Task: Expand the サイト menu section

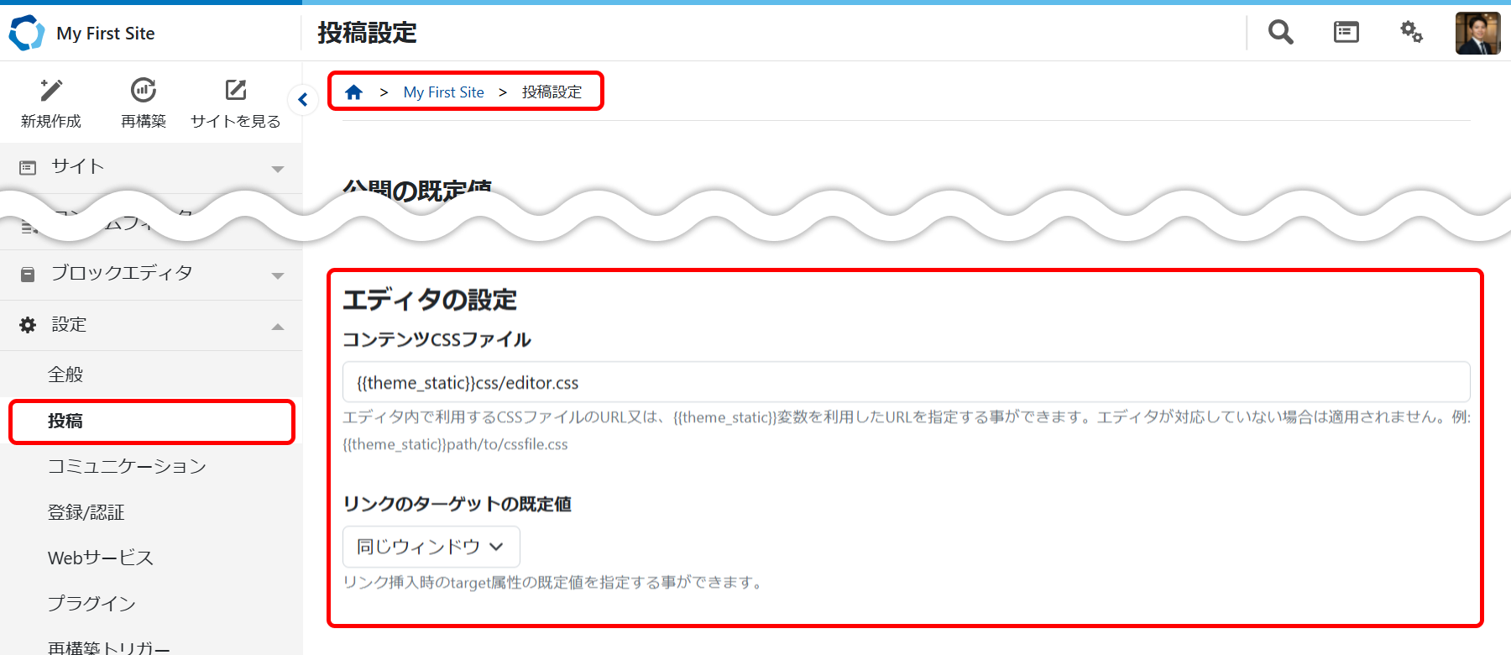Action: coord(151,167)
